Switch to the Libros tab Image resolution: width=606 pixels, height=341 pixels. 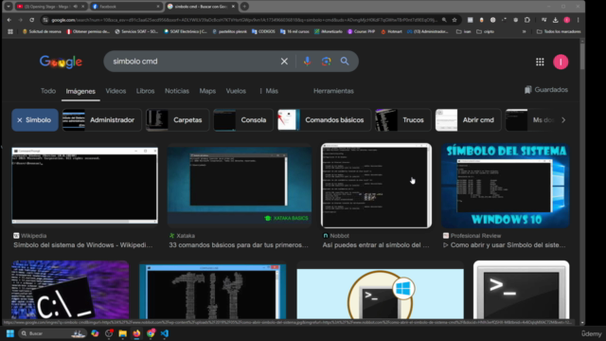[x=145, y=91]
